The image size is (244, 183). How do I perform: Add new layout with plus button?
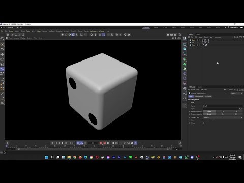(225, 27)
